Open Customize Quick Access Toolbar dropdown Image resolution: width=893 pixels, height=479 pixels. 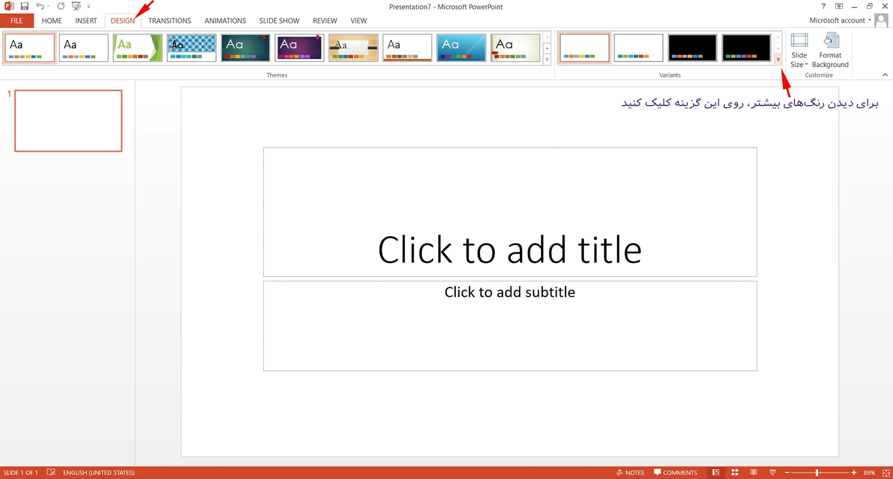(x=89, y=7)
